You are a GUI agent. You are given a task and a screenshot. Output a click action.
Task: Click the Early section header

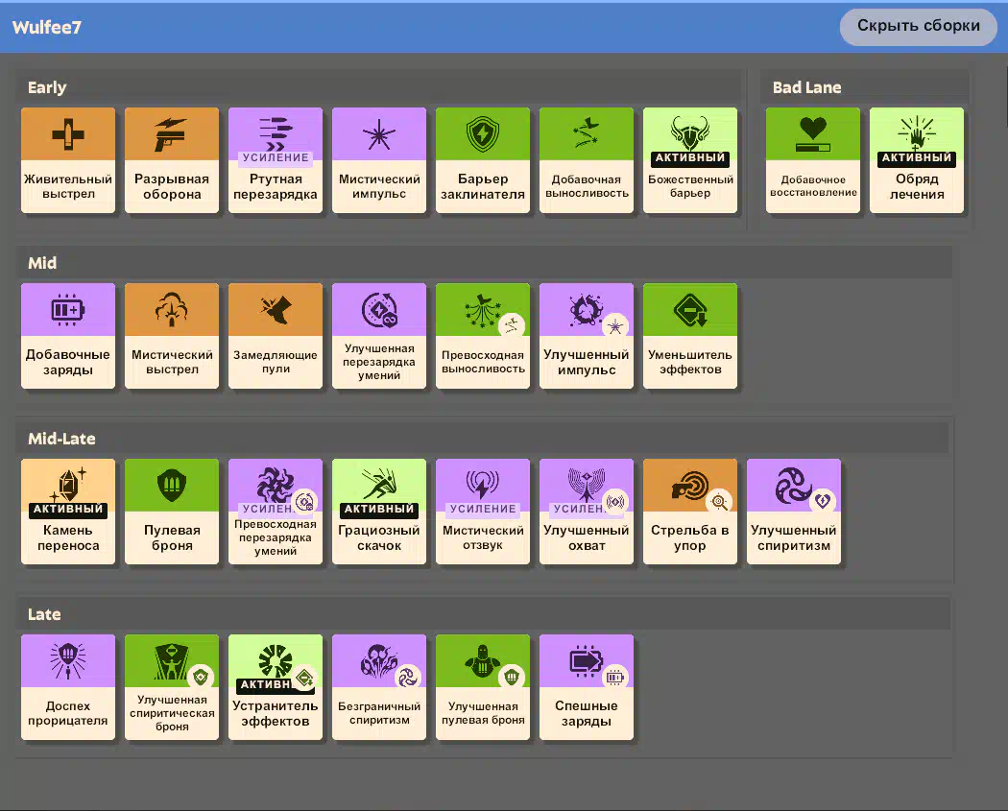[47, 87]
